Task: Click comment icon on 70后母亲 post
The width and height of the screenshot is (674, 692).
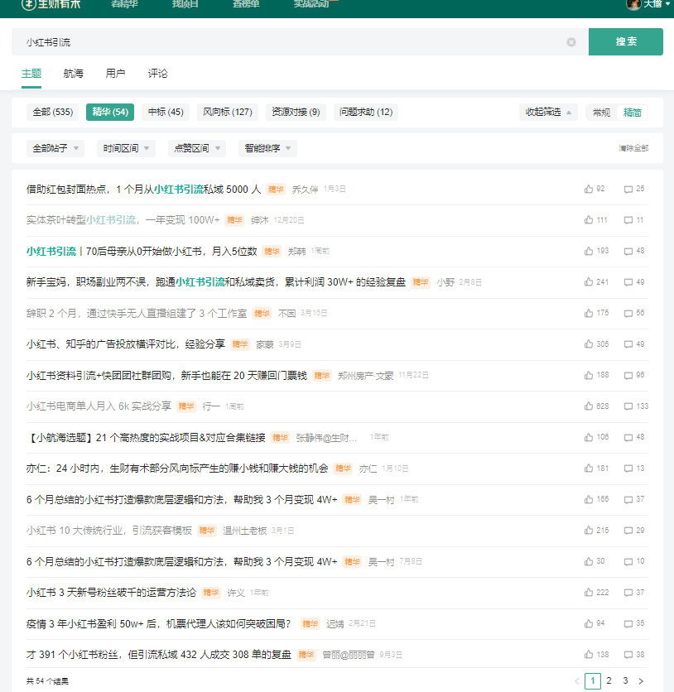Action: pyautogui.click(x=628, y=252)
